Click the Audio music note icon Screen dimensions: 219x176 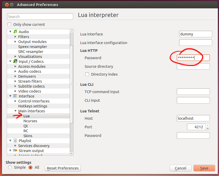tap(15, 32)
